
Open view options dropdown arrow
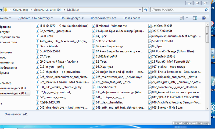pos(187,18)
